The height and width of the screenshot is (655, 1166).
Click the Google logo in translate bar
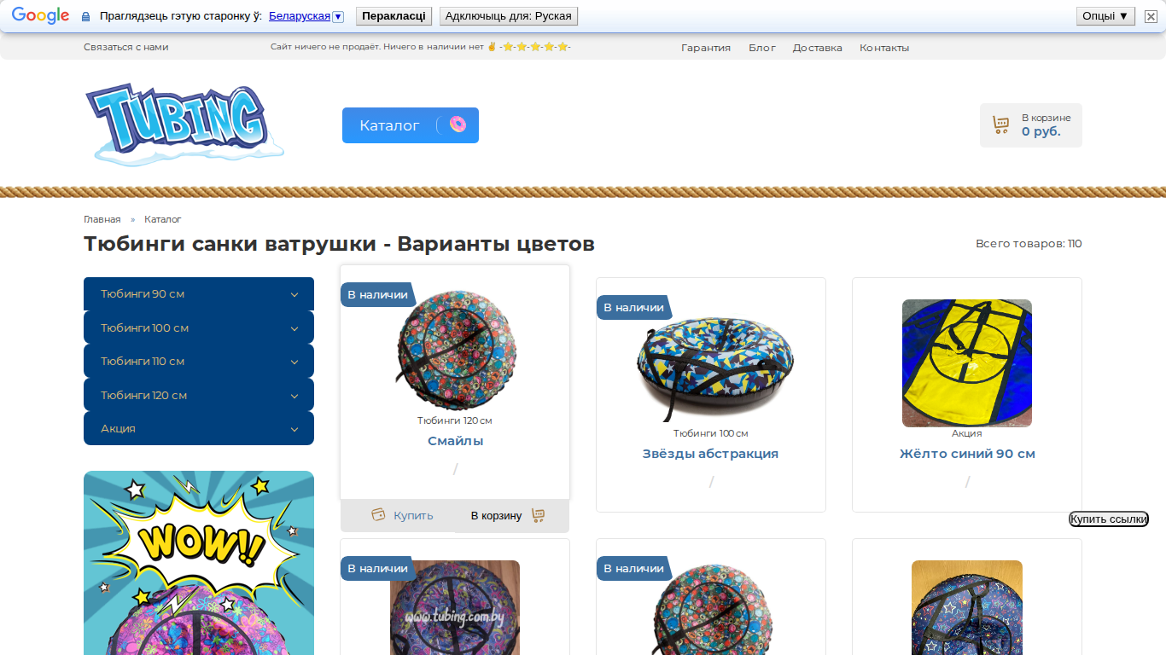(x=40, y=16)
